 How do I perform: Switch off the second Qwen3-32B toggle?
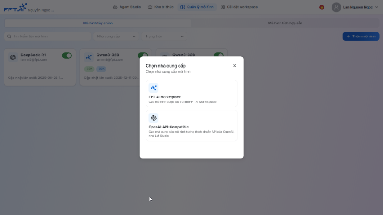pyautogui.click(x=219, y=55)
